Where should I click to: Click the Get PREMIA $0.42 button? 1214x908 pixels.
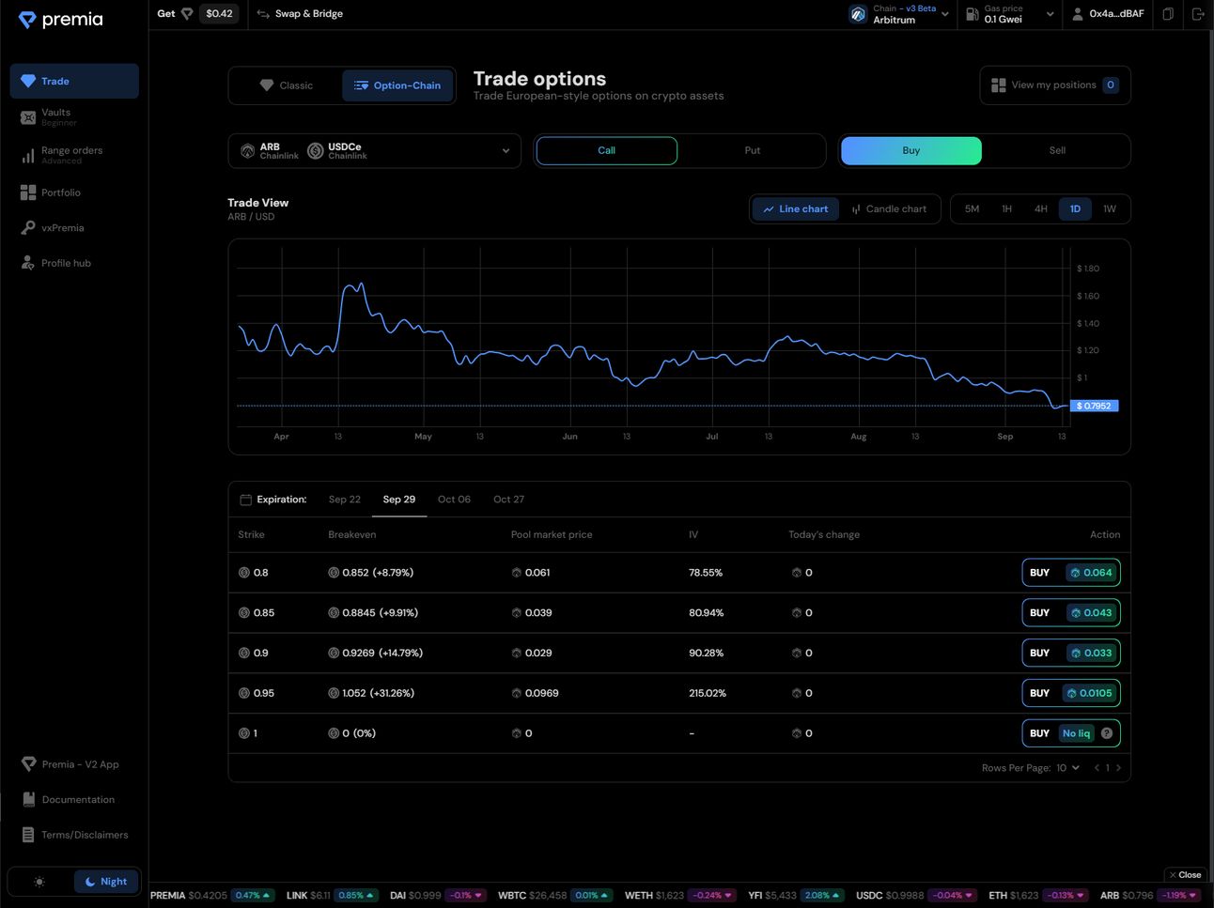(x=197, y=14)
